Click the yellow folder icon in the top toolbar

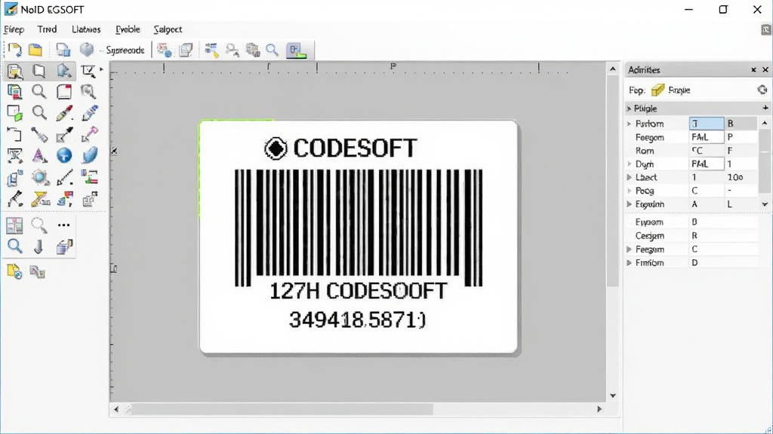coord(35,50)
